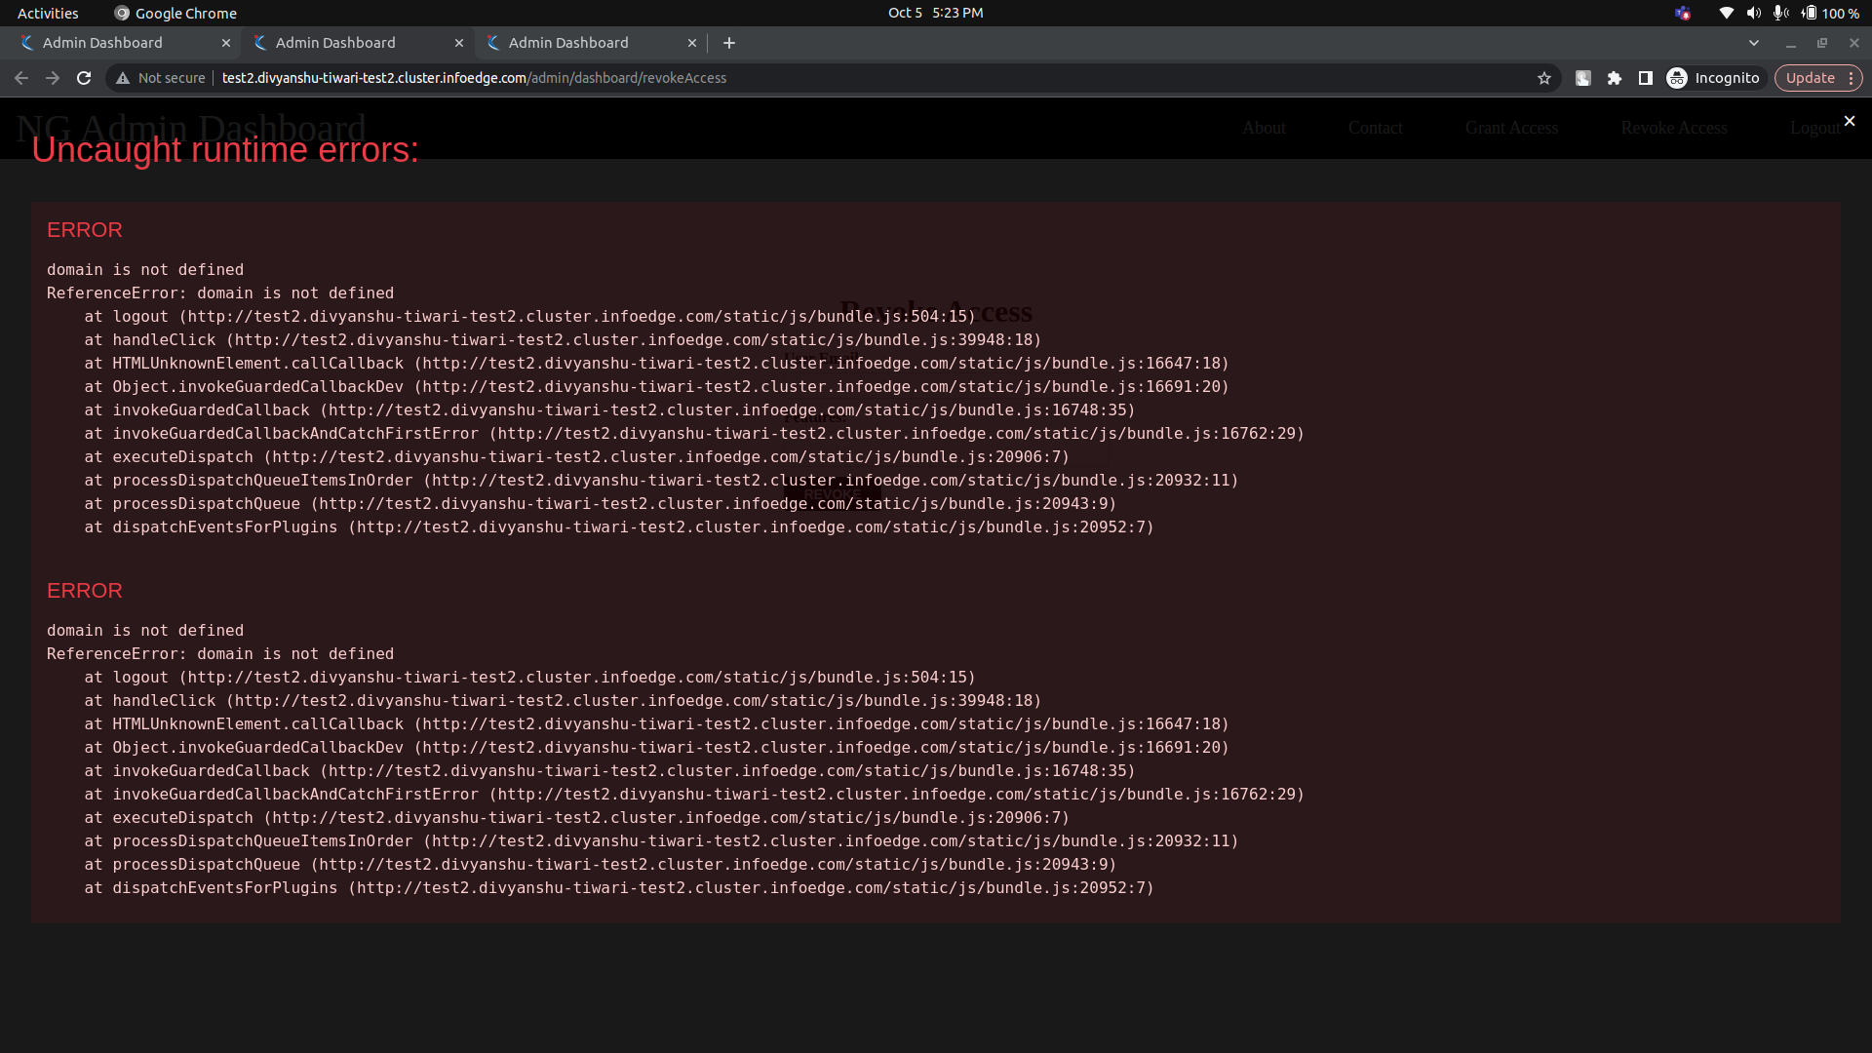This screenshot has width=1872, height=1053.
Task: Switch to the first Admin Dashboard tab
Action: click(x=103, y=43)
